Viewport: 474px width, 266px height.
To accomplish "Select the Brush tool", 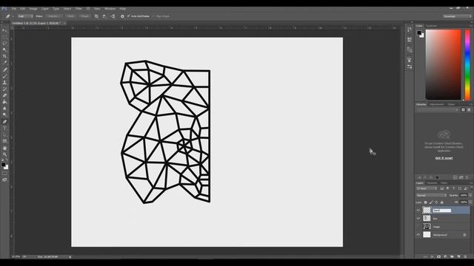I will click(4, 76).
